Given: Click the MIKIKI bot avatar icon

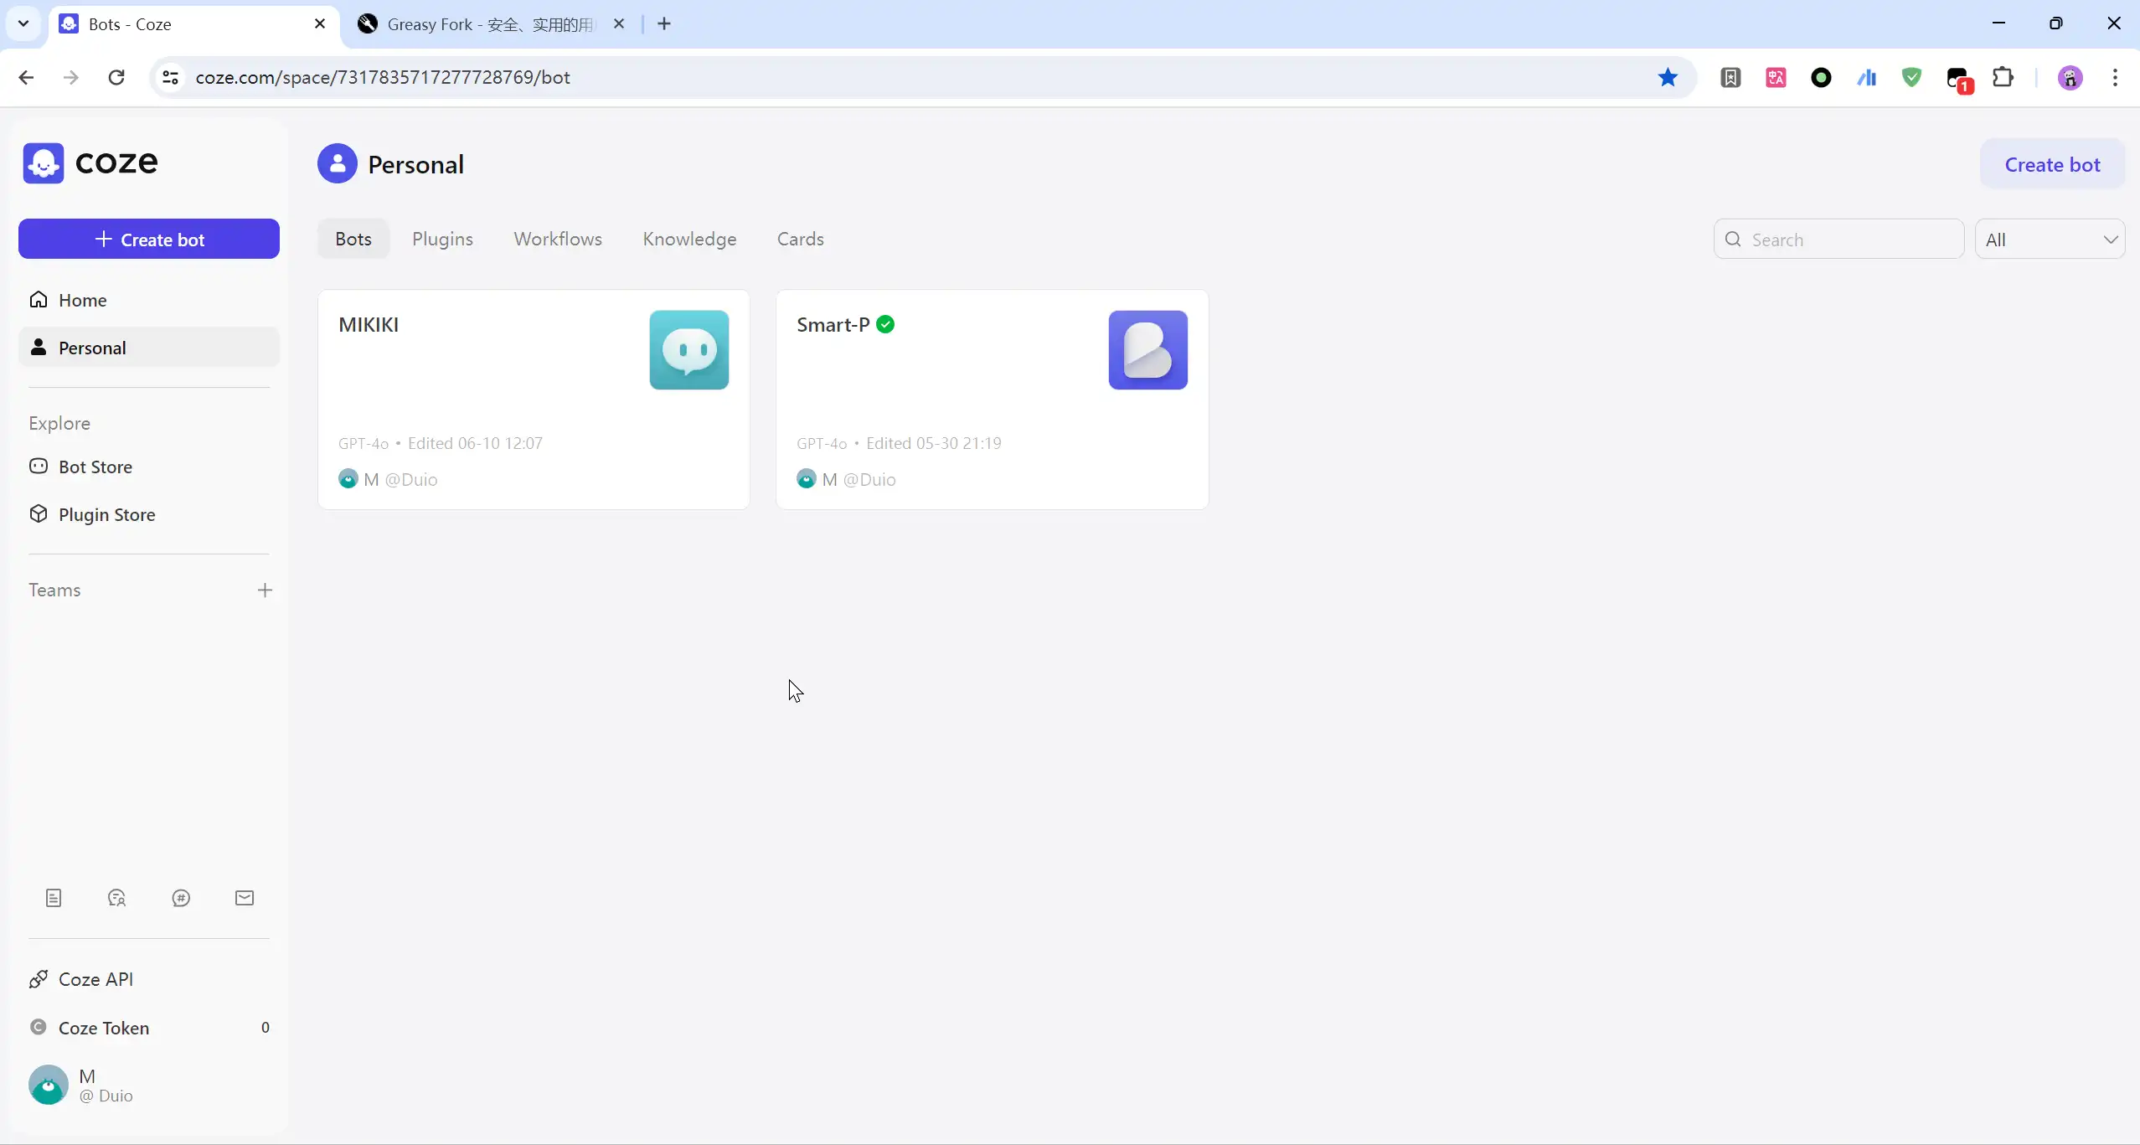Looking at the screenshot, I should 688,350.
